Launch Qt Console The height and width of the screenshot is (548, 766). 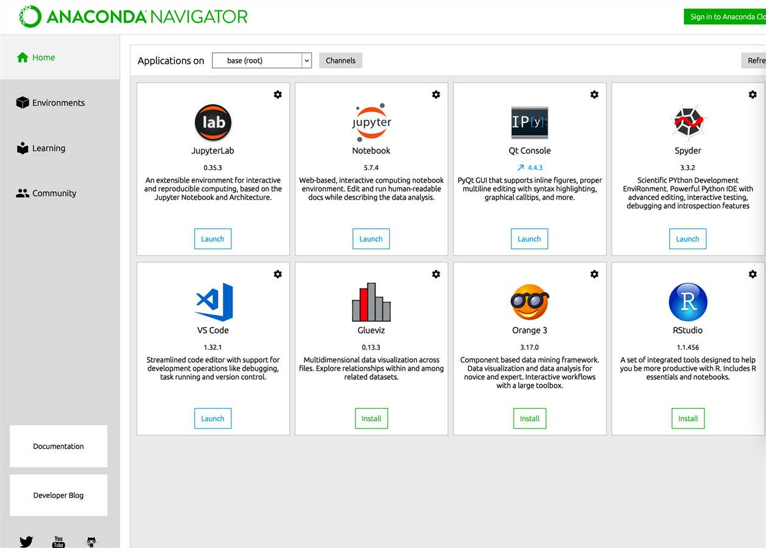click(529, 239)
